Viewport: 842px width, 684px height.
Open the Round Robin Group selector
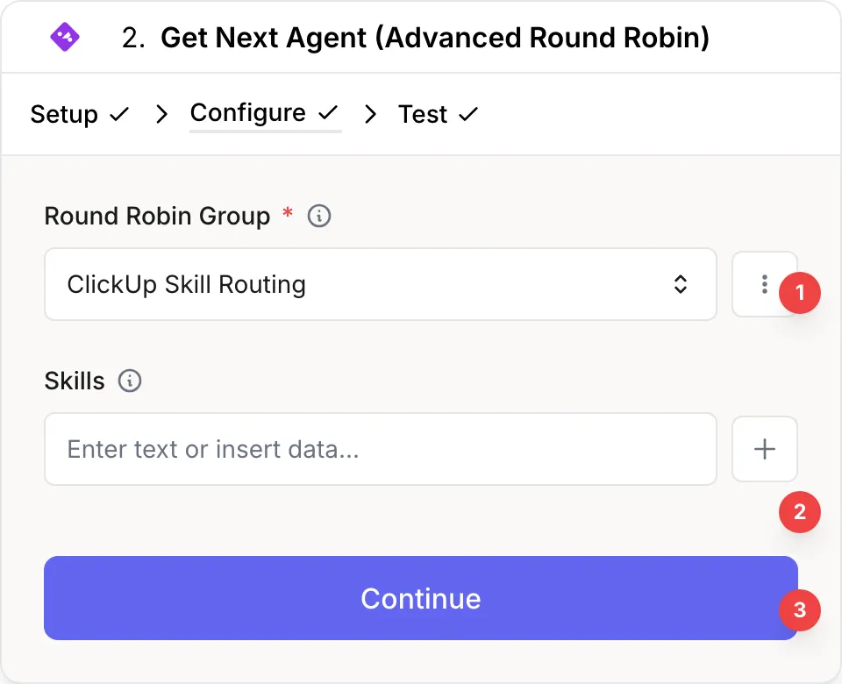click(x=381, y=284)
